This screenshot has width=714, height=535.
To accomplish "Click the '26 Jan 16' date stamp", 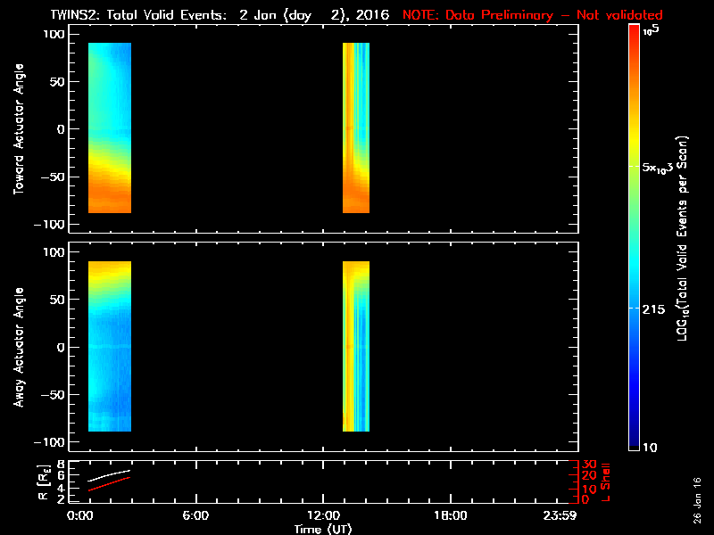I will coord(697,500).
